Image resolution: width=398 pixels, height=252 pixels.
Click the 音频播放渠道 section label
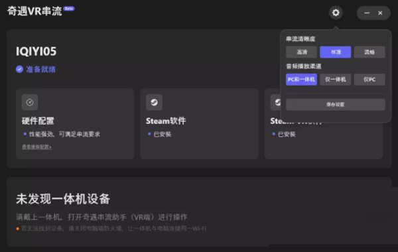304,66
